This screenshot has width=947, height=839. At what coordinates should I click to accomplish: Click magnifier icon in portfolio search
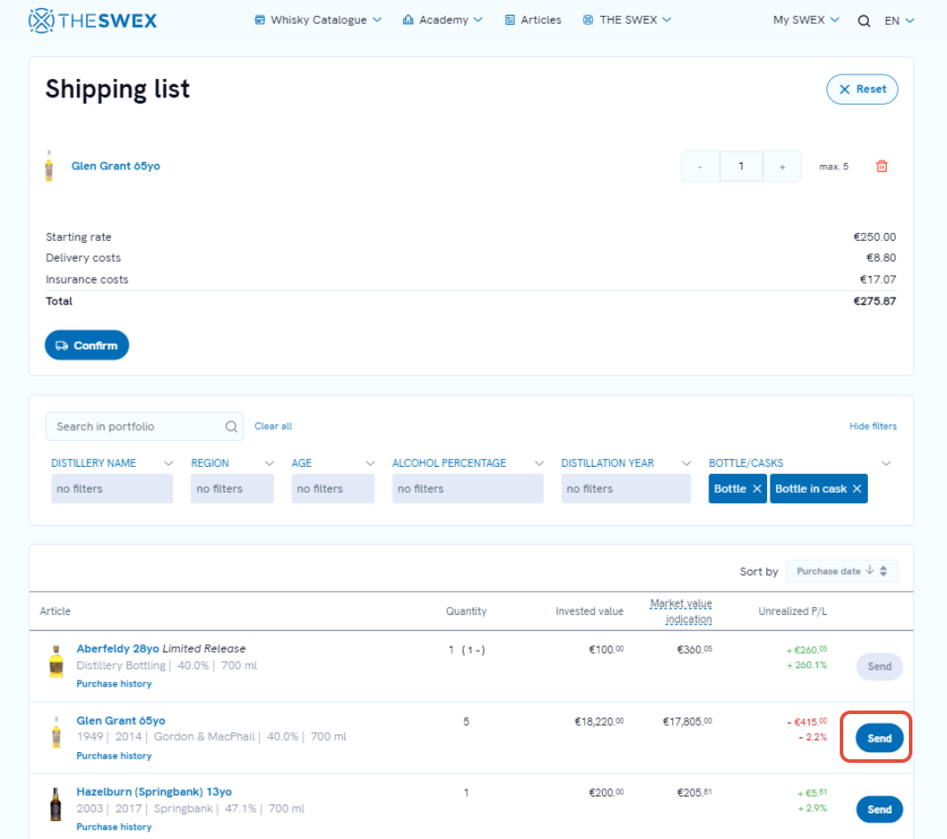[231, 427]
